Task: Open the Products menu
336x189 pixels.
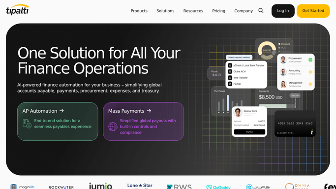Action: tap(139, 11)
